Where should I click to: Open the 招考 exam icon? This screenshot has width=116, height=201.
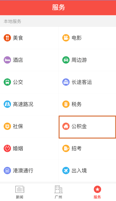click(x=66, y=148)
